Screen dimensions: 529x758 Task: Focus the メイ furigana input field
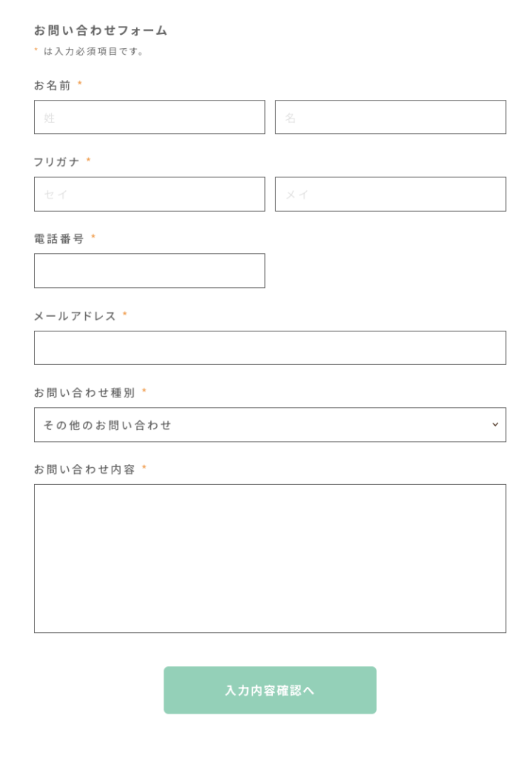[391, 194]
